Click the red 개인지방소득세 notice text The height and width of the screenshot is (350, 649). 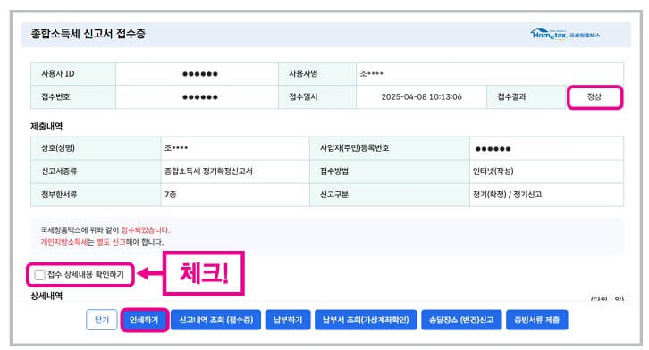click(x=64, y=242)
